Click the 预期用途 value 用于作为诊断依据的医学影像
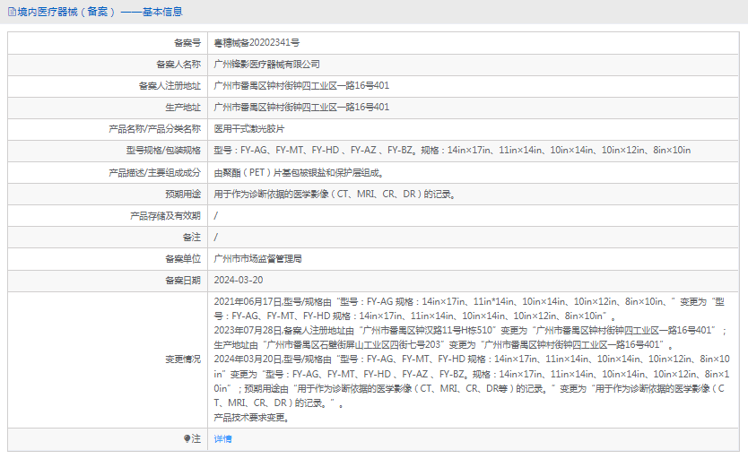Screen dimensions: 748x459 pos(335,194)
